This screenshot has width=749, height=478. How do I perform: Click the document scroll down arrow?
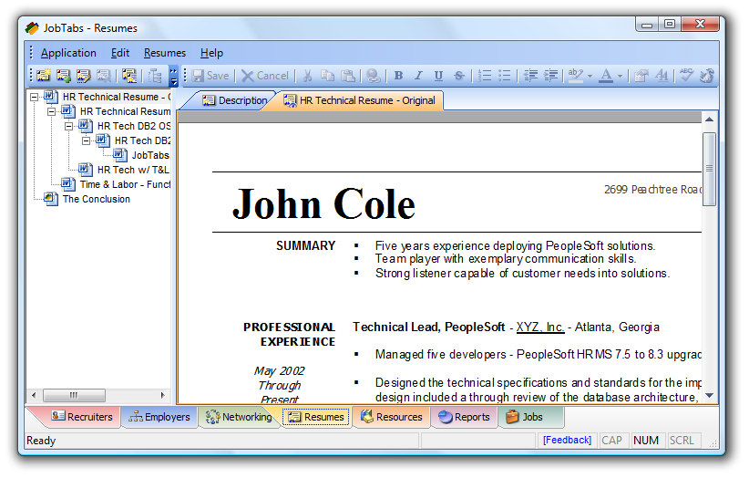tap(709, 395)
